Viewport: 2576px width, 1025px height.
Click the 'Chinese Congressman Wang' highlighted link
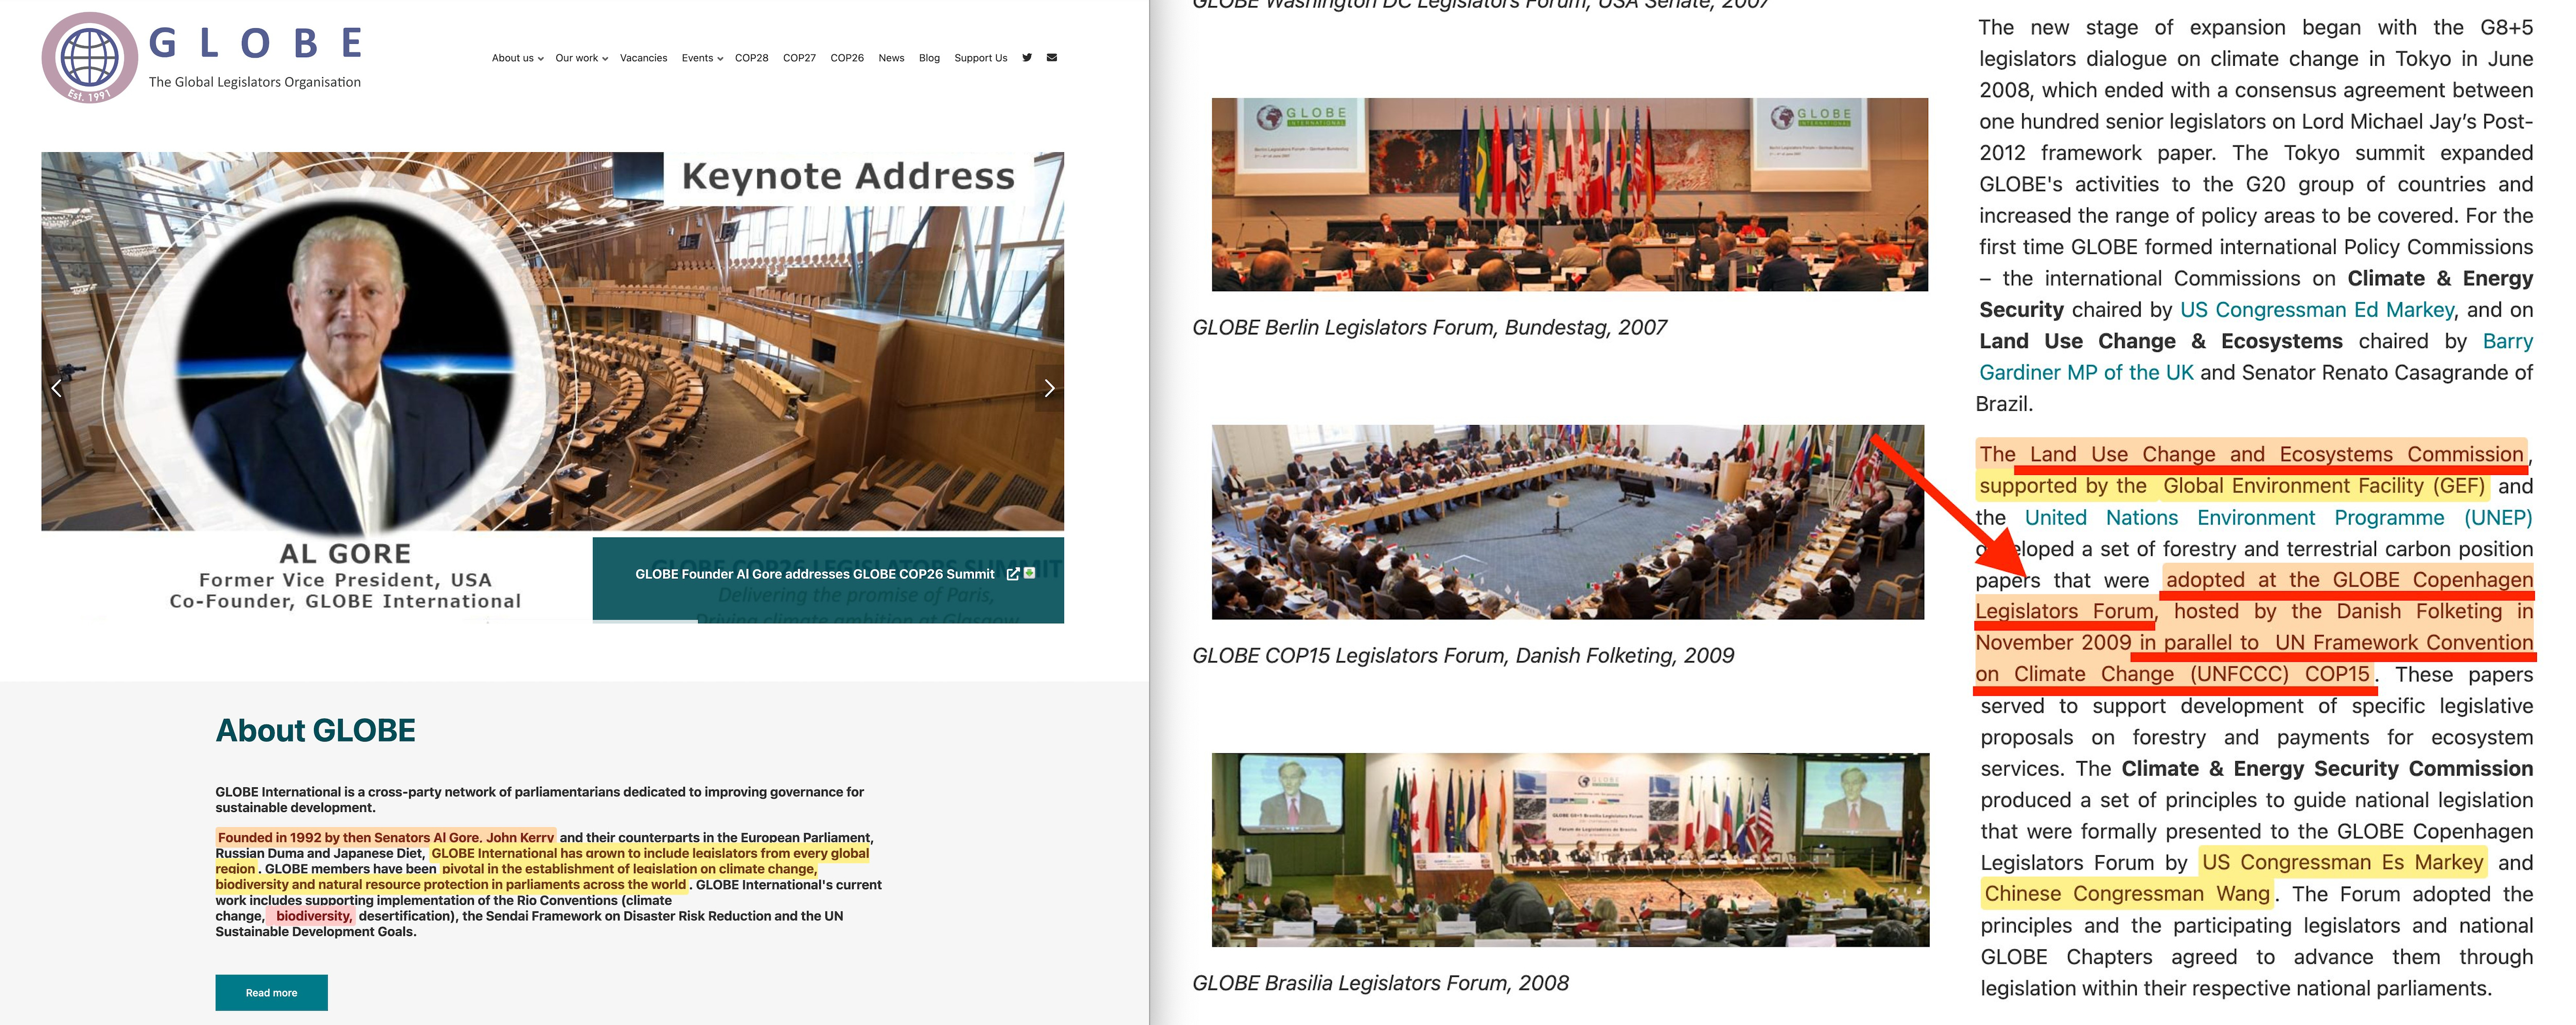click(2127, 894)
